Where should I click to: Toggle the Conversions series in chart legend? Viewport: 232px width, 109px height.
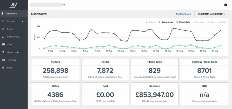coord(166,22)
